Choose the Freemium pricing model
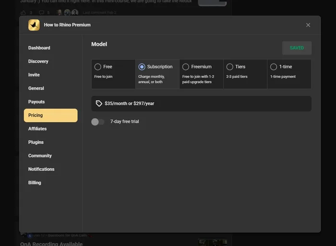This screenshot has width=336, height=246. [x=201, y=74]
